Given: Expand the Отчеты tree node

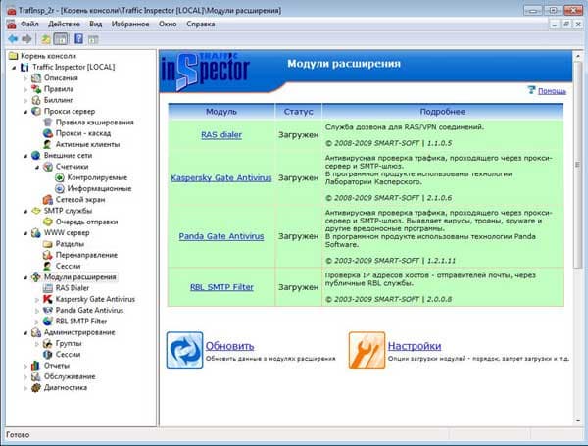Looking at the screenshot, I should tap(25, 366).
